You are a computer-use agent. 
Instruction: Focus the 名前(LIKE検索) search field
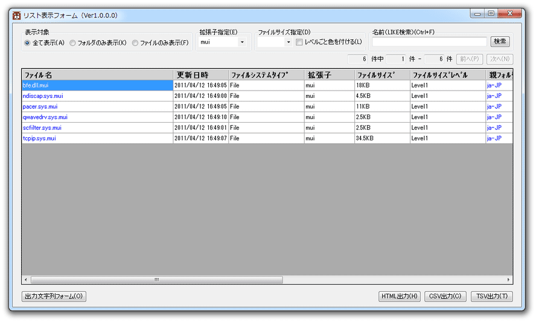[x=429, y=42]
